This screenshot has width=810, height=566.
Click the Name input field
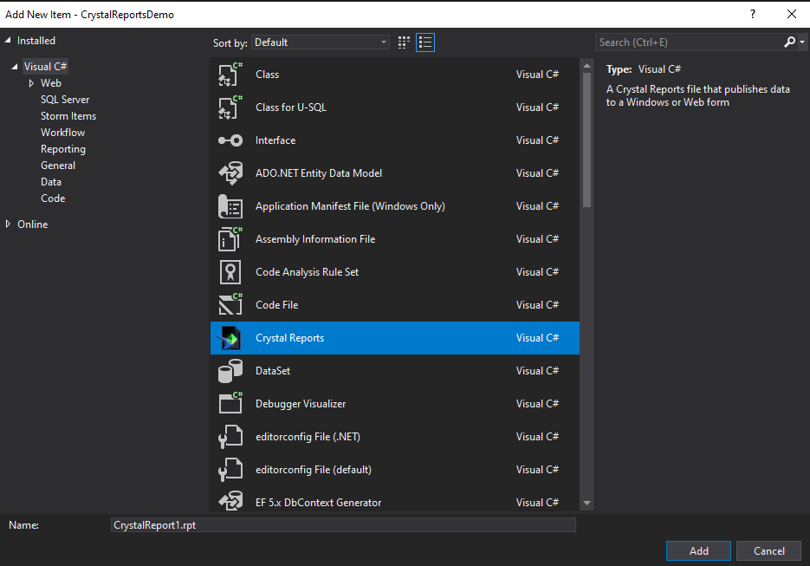coord(343,525)
